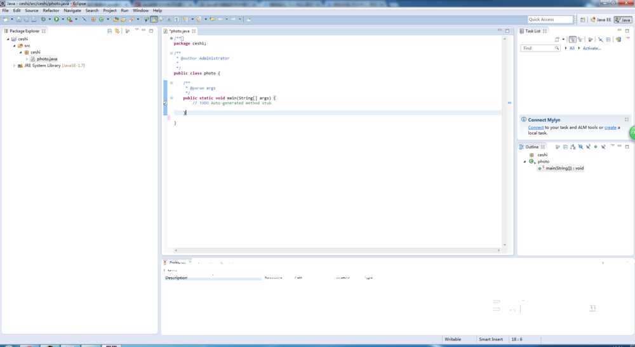
Task: Collapse the photo class in Outline
Action: 525,162
